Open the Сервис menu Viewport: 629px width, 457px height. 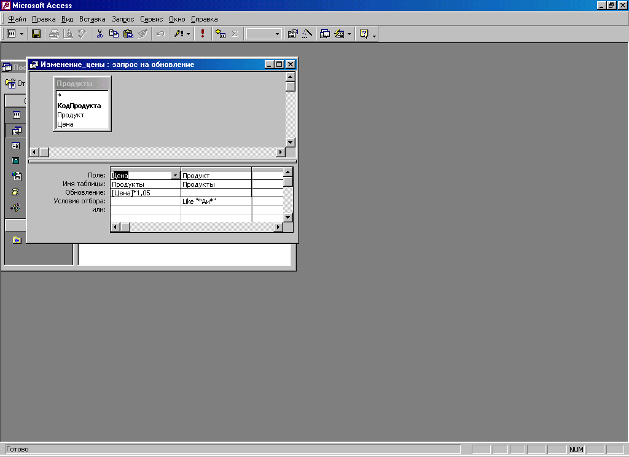click(x=151, y=19)
